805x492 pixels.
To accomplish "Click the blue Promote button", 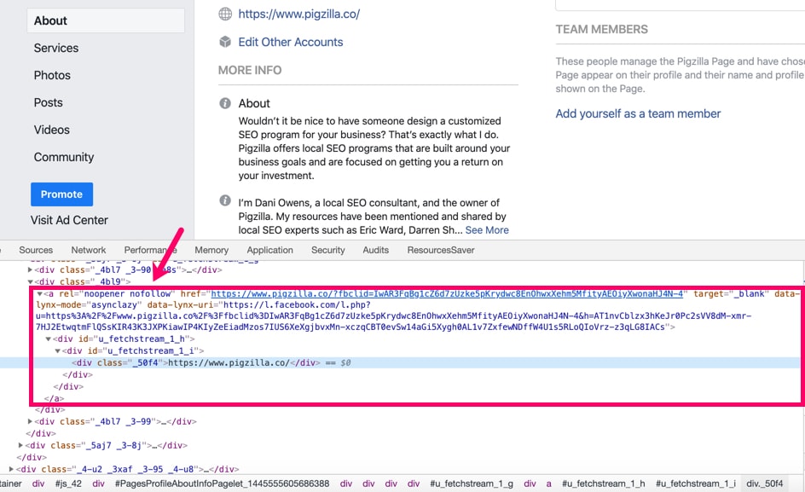I will [x=61, y=194].
